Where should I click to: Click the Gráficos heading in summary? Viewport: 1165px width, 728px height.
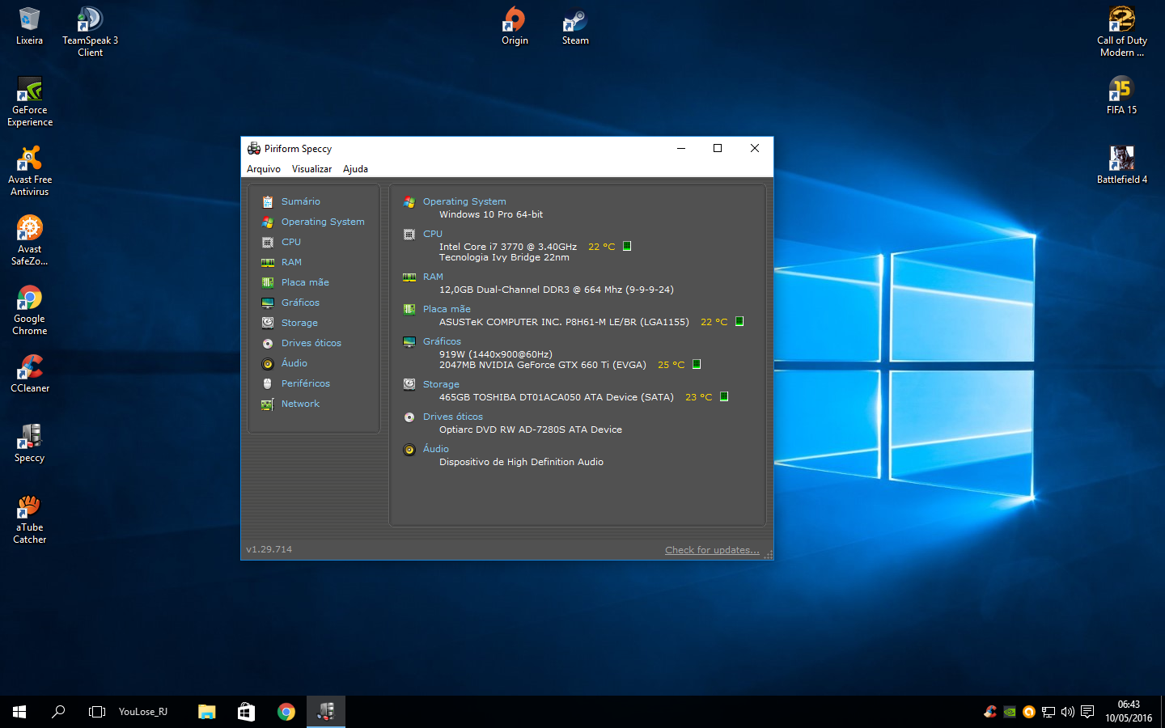point(442,341)
